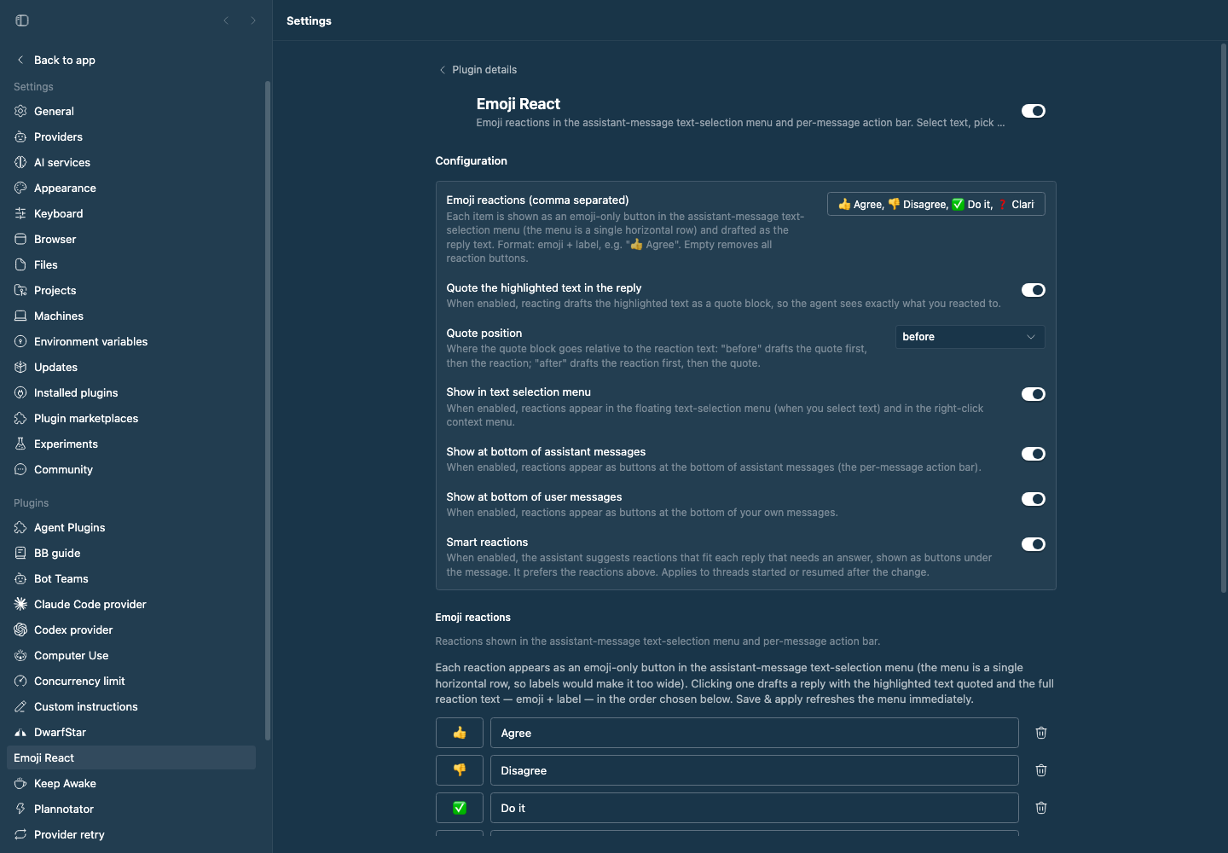Image resolution: width=1228 pixels, height=853 pixels.
Task: Edit the Emoji reactions comma separated field
Action: pyautogui.click(x=936, y=204)
